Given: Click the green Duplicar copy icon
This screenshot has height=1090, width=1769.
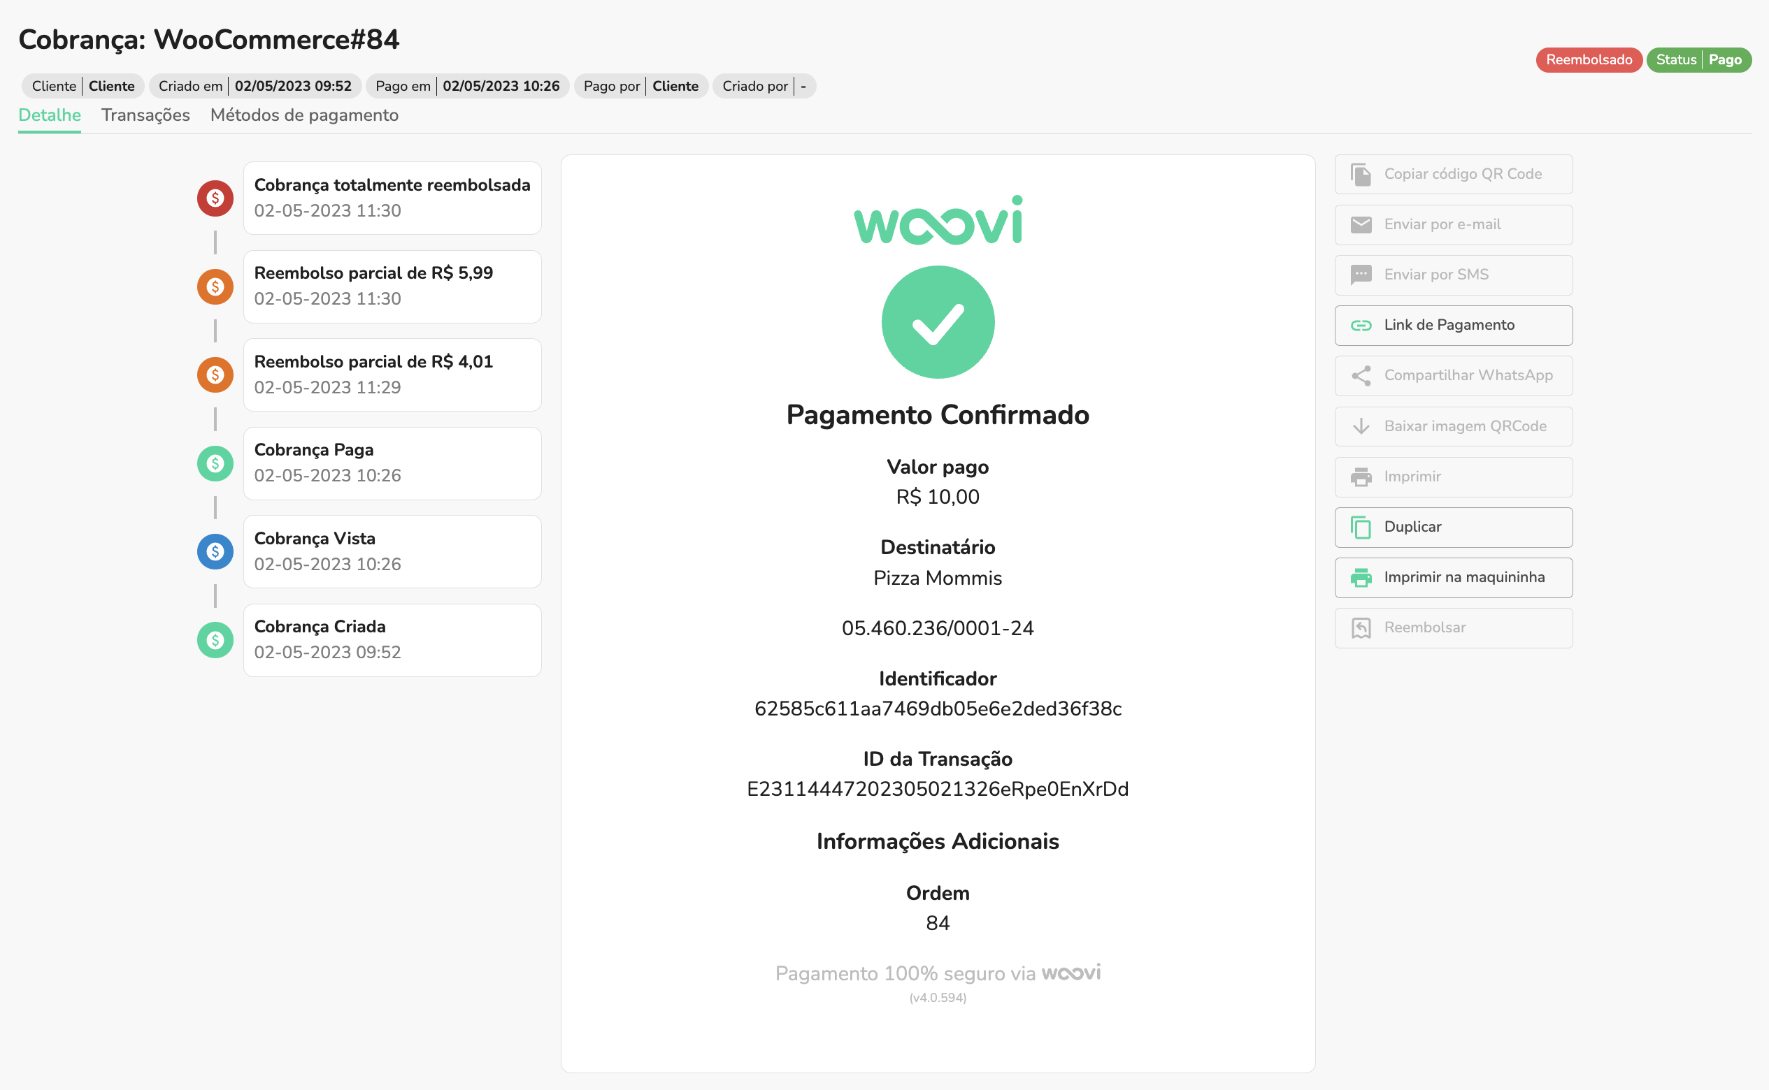Looking at the screenshot, I should point(1361,527).
